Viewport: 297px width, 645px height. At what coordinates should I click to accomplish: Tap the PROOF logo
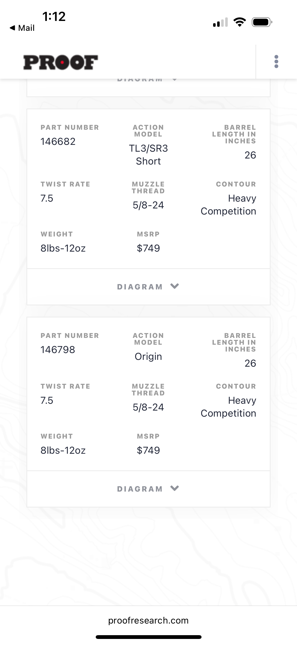click(60, 62)
